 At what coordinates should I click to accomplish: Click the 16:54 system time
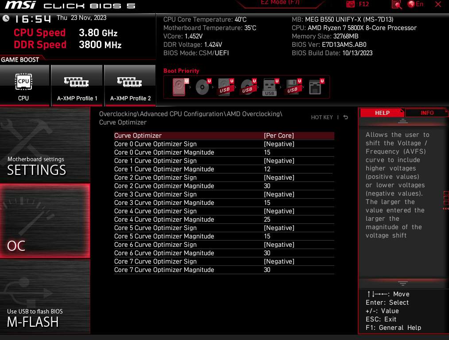point(33,19)
